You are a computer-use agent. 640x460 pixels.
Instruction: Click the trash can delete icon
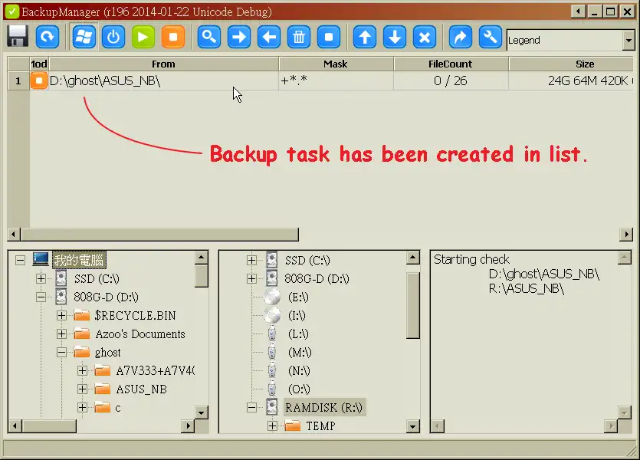tap(299, 37)
